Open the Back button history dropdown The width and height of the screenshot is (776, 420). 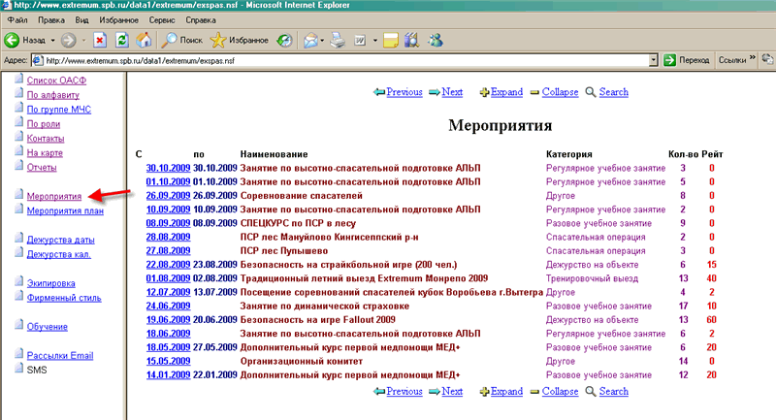[x=52, y=40]
